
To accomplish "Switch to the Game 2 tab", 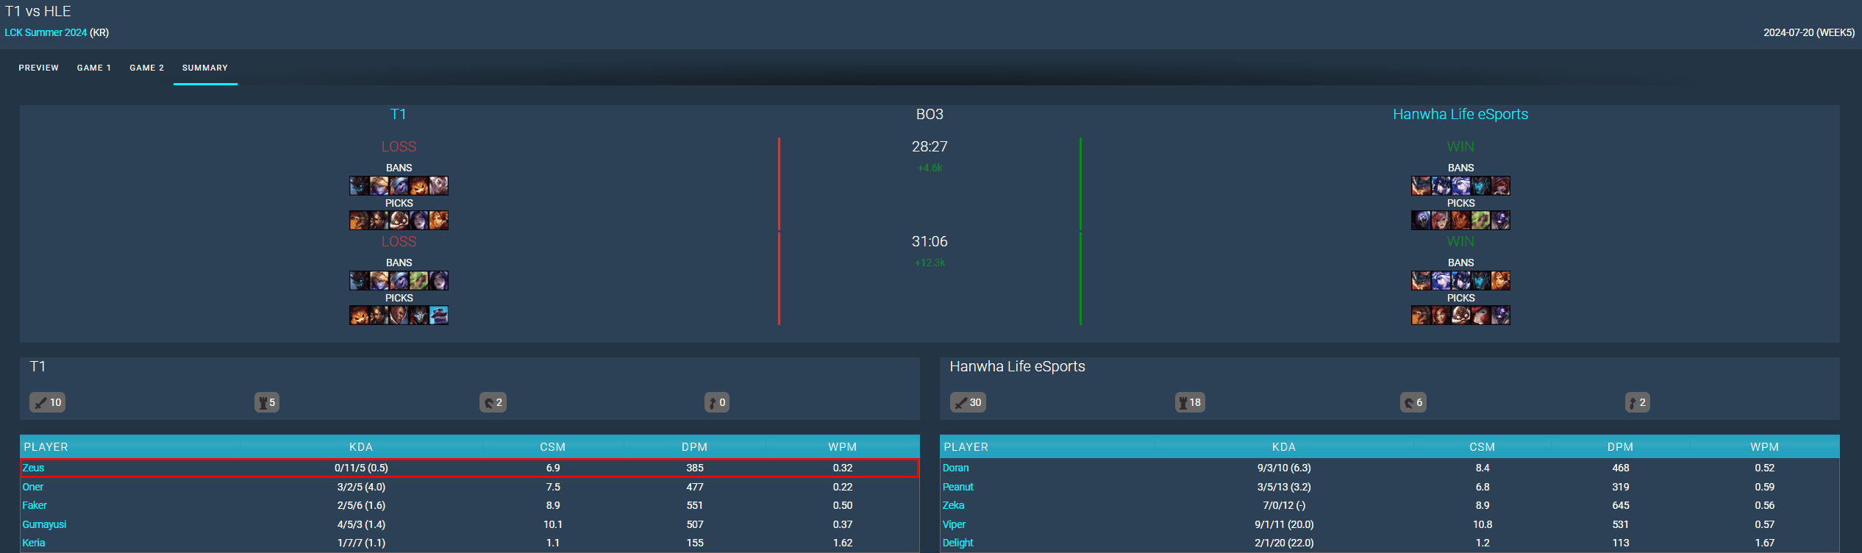I will [147, 68].
